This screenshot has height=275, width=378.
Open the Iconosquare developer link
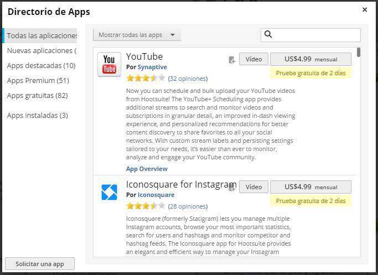point(156,195)
